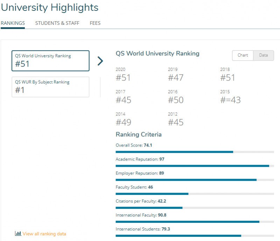Select the QS World University Ranking card
280x241 pixels.
point(50,61)
